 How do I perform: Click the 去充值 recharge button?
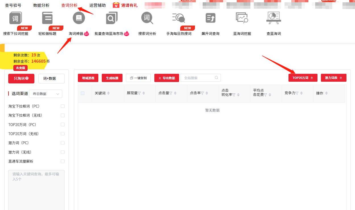click(20, 68)
